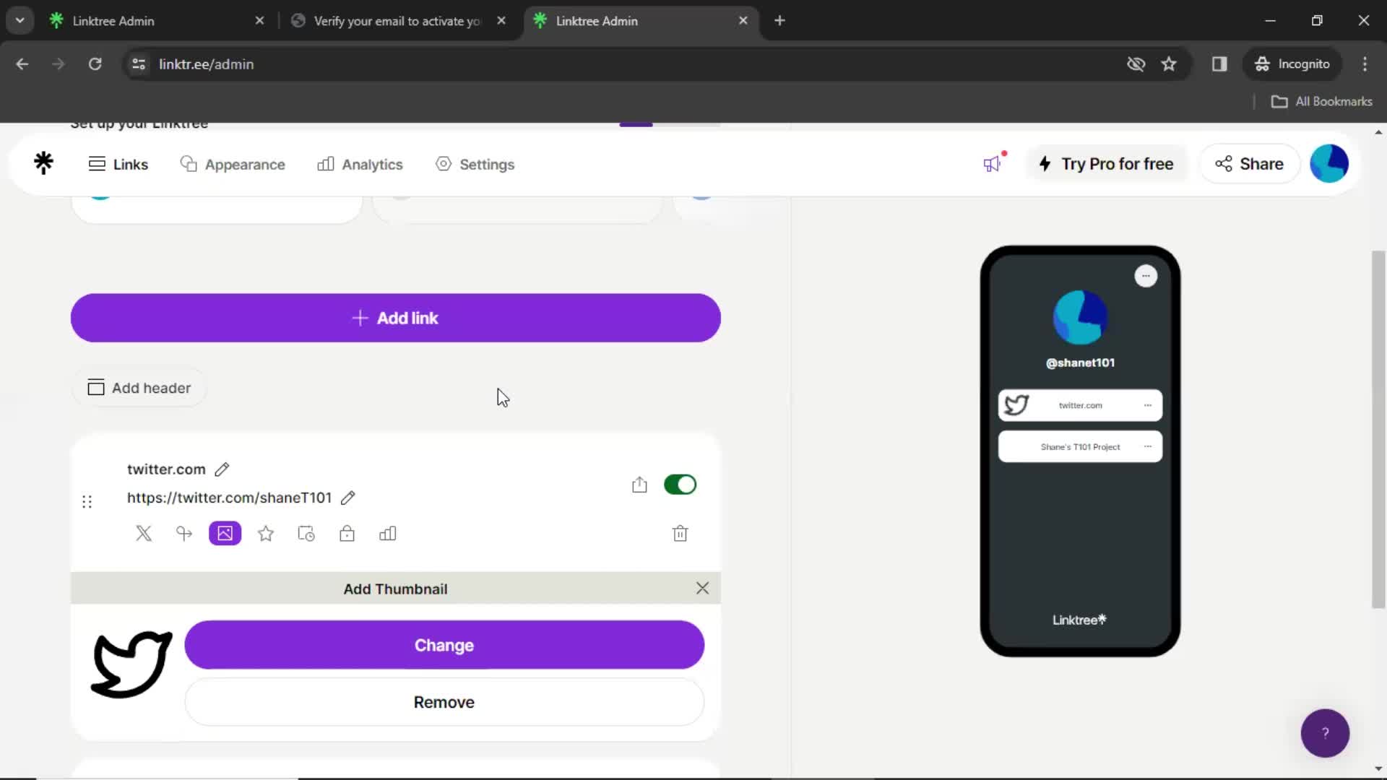Edit the twitter.com link title
The image size is (1387, 780).
click(x=222, y=469)
